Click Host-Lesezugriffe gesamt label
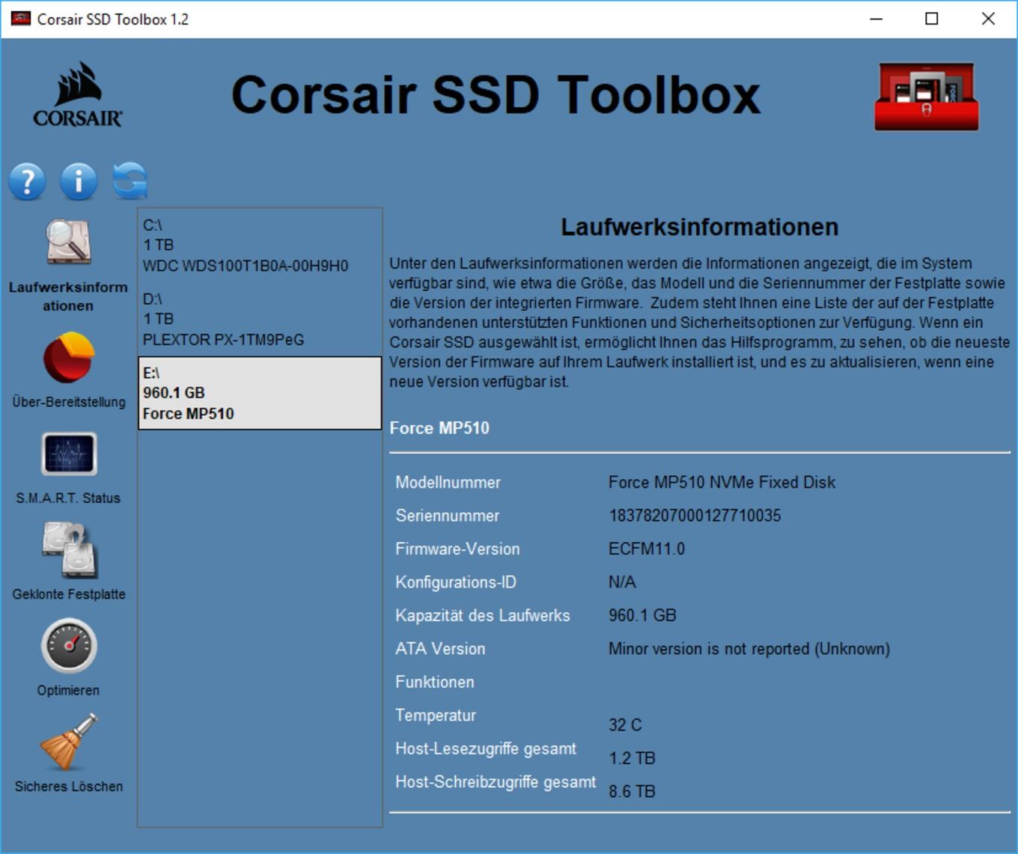The height and width of the screenshot is (854, 1018). pyautogui.click(x=486, y=748)
